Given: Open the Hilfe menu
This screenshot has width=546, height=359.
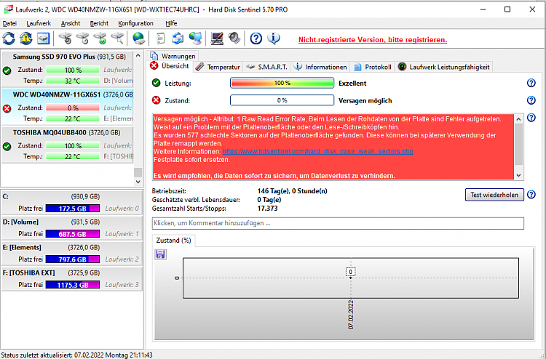Looking at the screenshot, I should pos(171,23).
